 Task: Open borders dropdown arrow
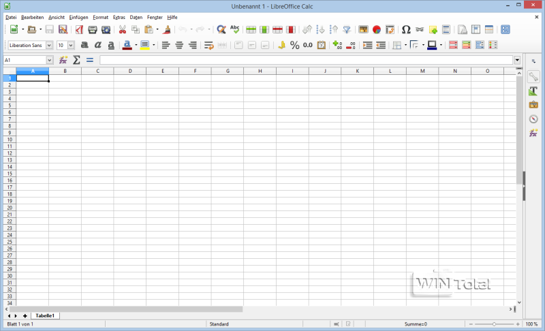405,45
